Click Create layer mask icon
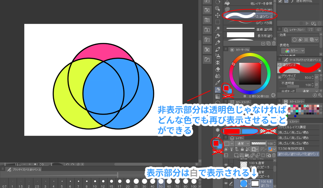 click(x=263, y=155)
